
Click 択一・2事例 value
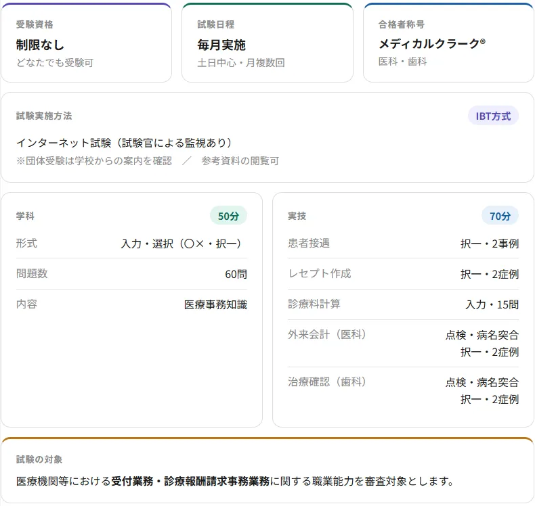489,244
